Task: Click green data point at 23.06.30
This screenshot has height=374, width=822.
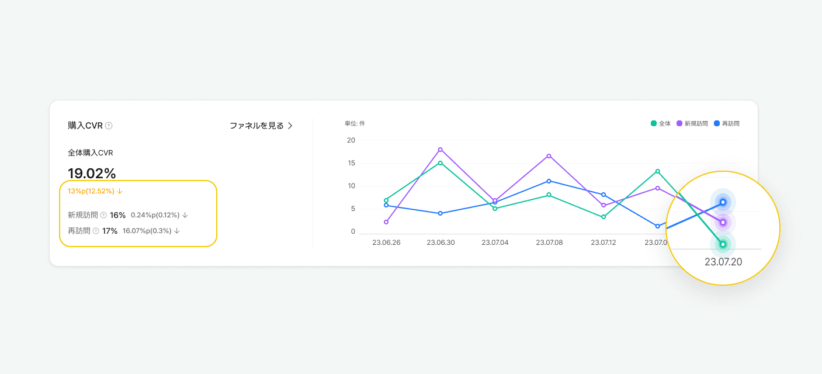Action: [x=440, y=163]
